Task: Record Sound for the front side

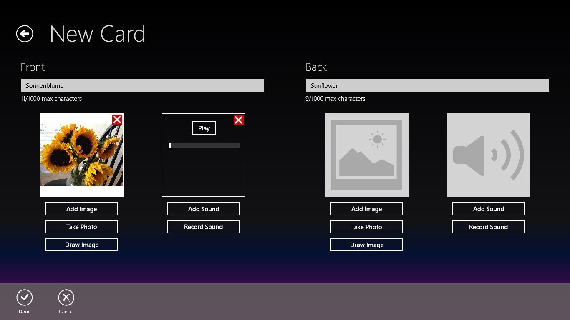Action: (x=204, y=227)
